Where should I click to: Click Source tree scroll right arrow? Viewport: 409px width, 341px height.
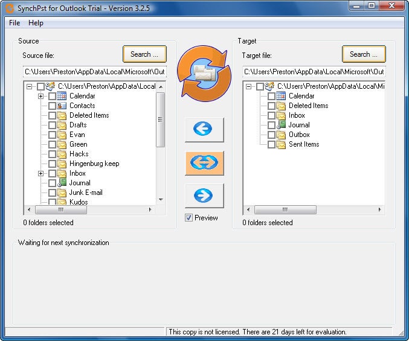[x=150, y=209]
